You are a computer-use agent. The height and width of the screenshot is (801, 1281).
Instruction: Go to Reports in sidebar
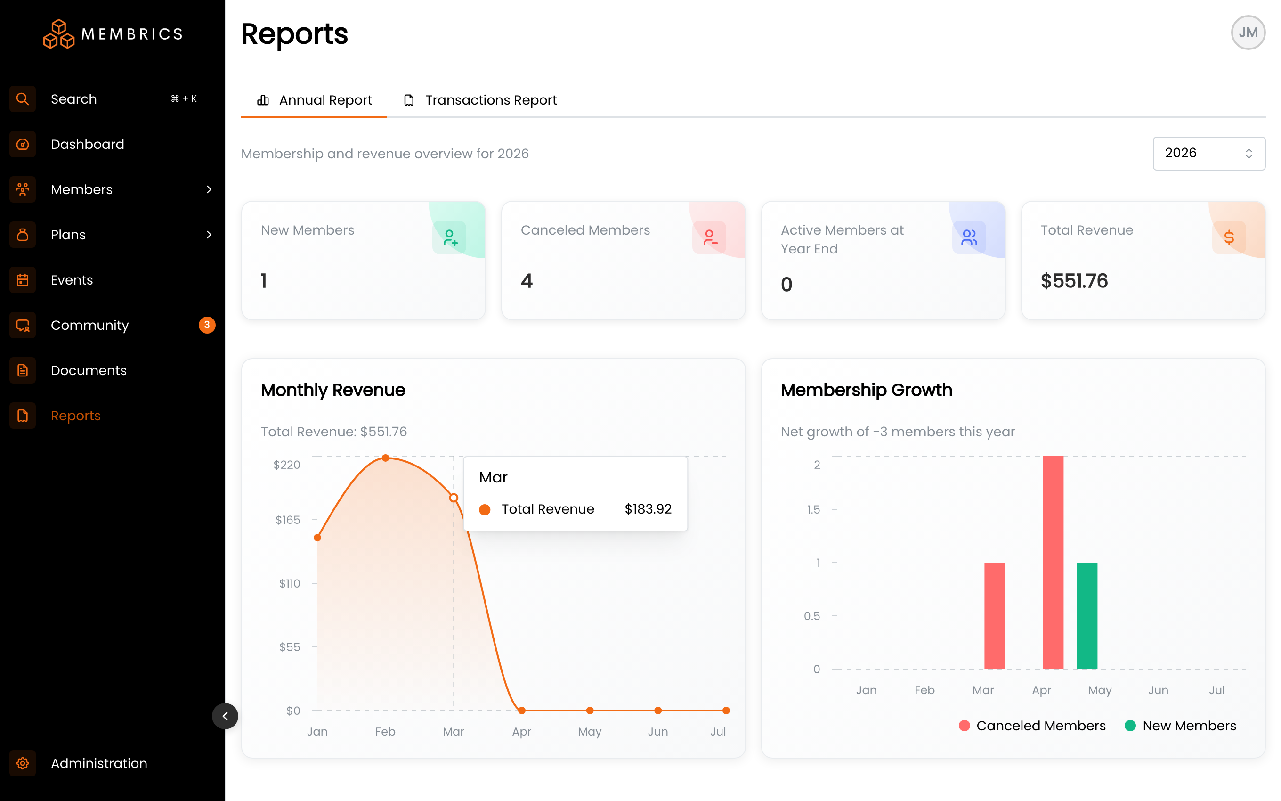[x=76, y=416]
